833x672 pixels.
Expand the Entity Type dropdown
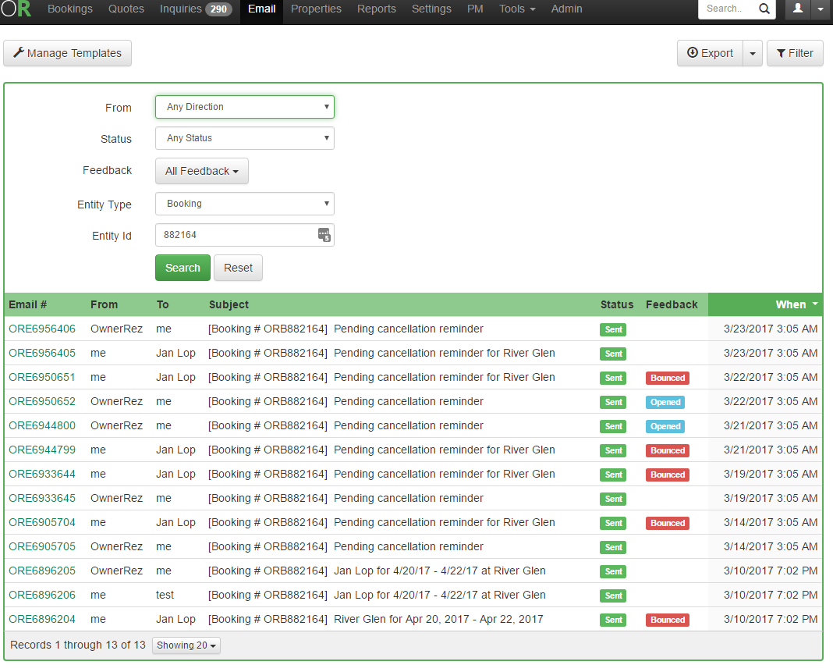244,204
